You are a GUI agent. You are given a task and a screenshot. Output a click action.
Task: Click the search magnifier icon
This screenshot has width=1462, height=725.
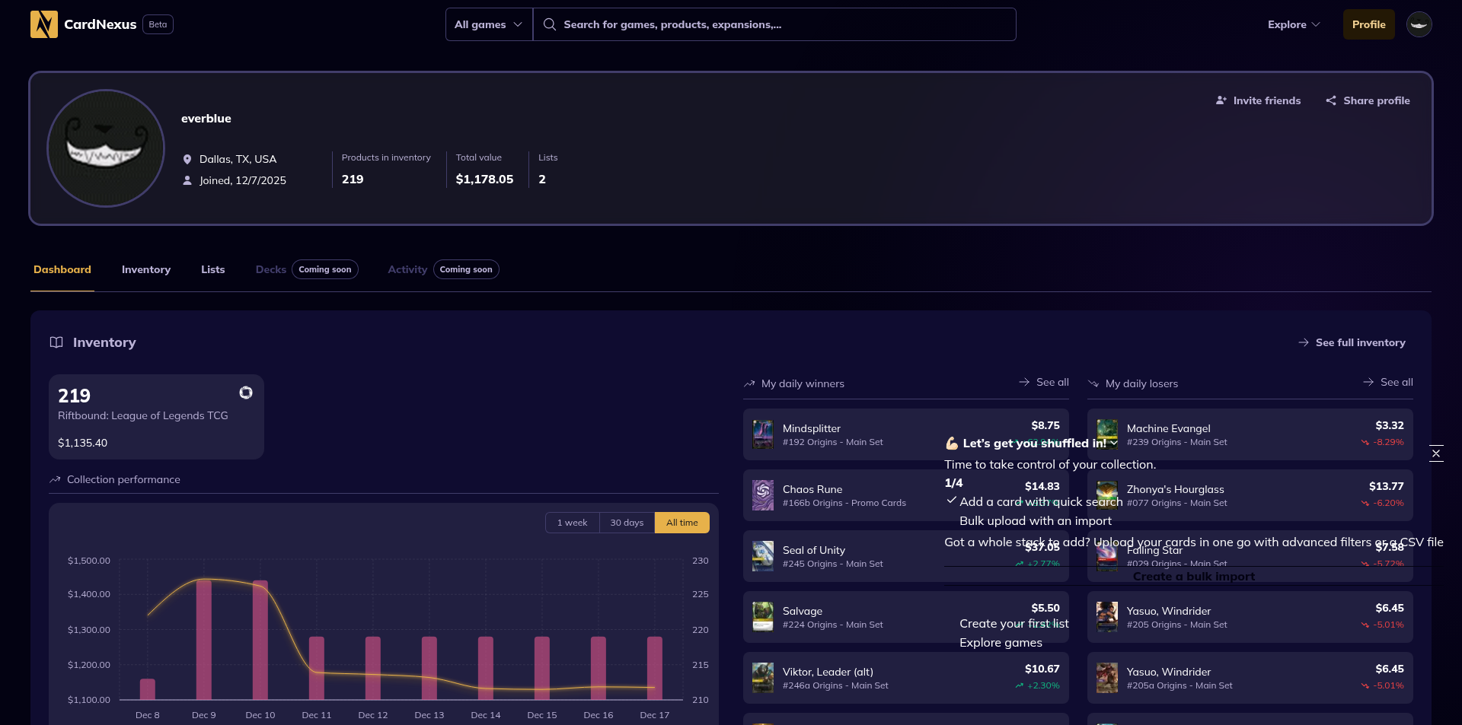tap(549, 24)
